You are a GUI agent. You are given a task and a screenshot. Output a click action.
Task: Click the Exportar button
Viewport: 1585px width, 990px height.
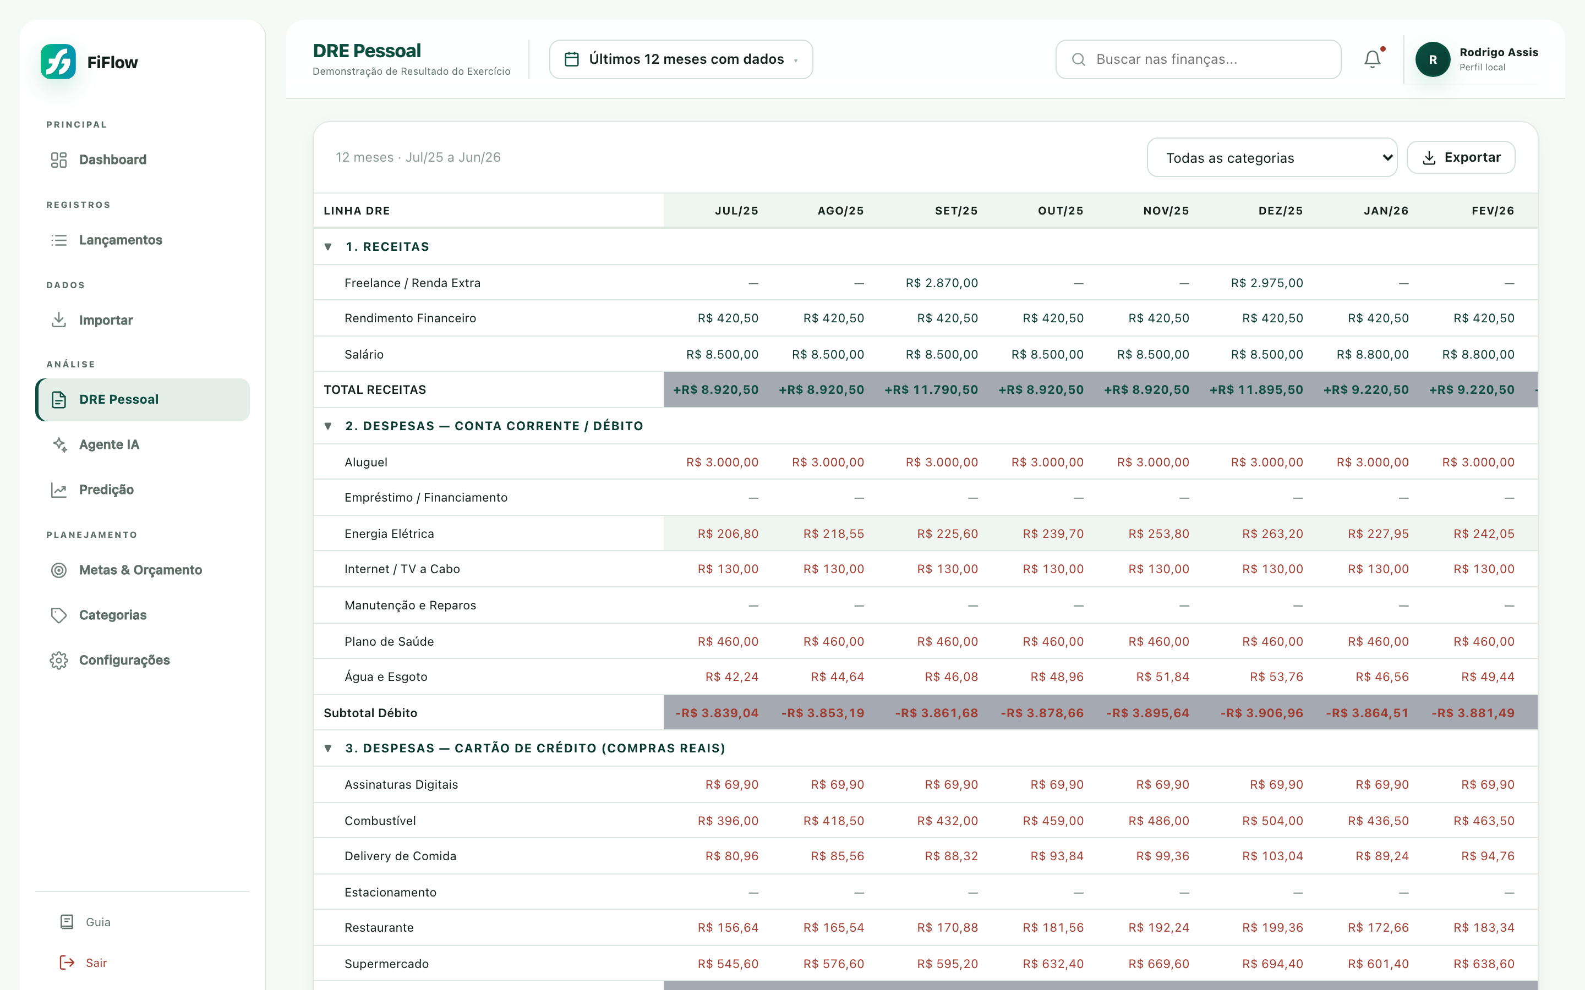[1461, 157]
